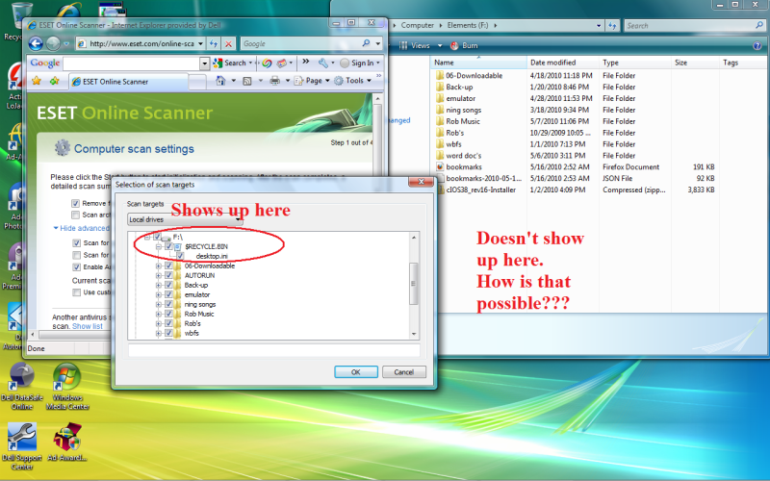Uncheck the 06-Downloadable folder in scan targets

point(168,266)
